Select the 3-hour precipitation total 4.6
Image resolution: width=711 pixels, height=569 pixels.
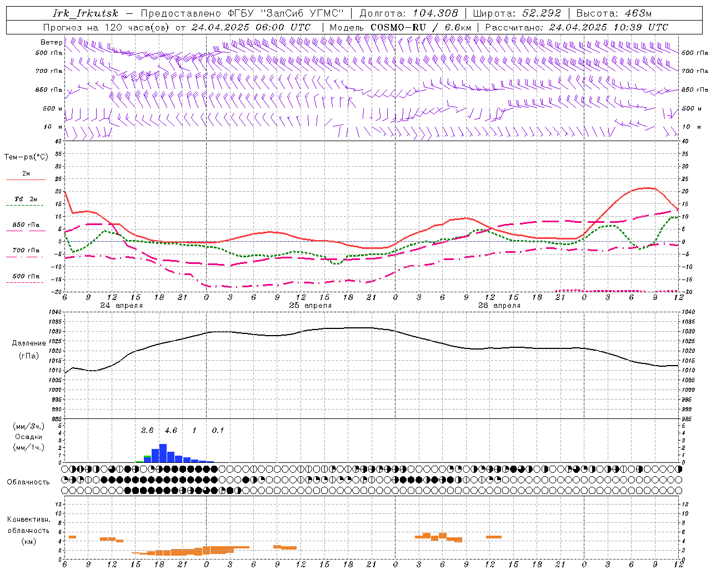[171, 431]
